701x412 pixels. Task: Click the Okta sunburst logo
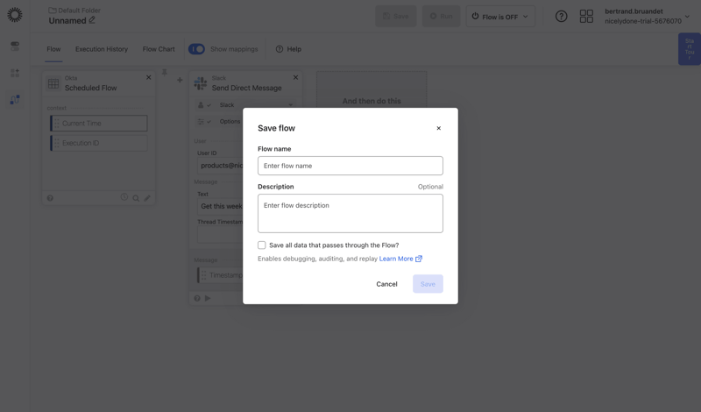(15, 15)
